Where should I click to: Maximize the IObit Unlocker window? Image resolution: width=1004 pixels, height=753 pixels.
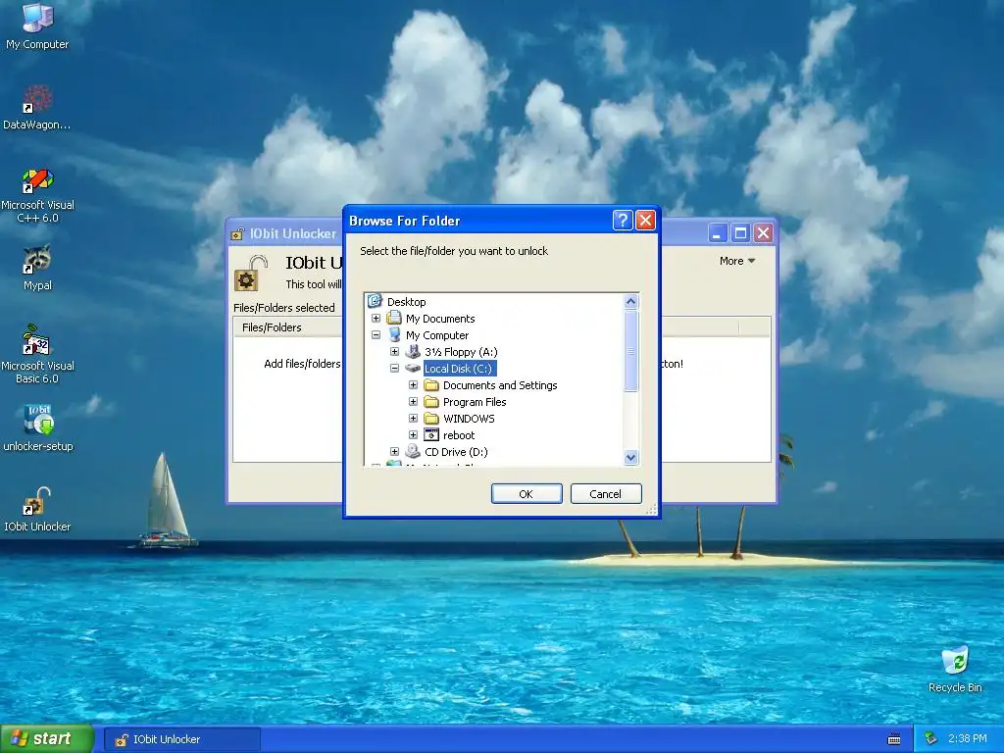click(740, 233)
